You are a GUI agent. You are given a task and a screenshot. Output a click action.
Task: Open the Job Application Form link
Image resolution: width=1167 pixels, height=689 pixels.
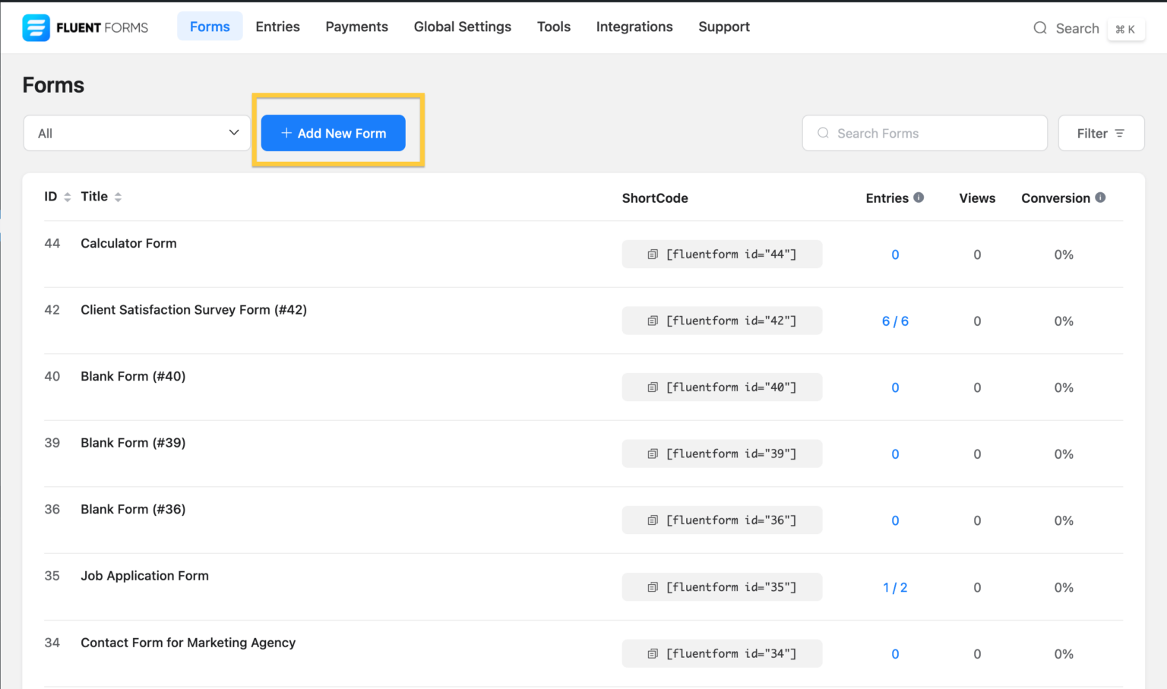click(144, 576)
